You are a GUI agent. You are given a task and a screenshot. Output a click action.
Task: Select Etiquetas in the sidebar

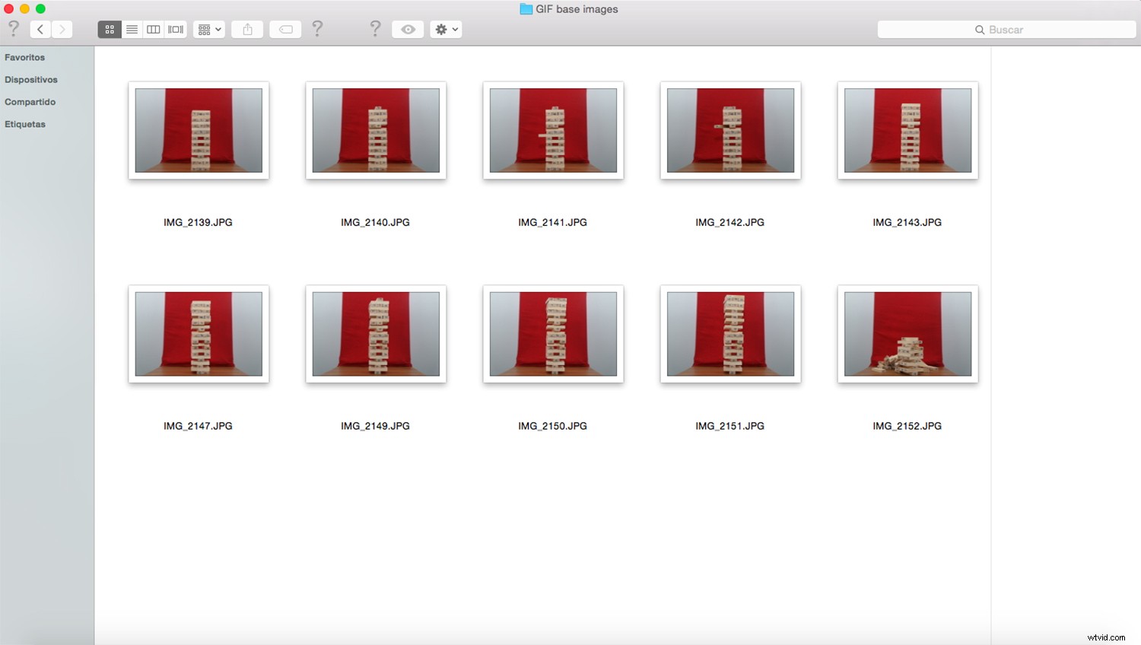click(25, 123)
